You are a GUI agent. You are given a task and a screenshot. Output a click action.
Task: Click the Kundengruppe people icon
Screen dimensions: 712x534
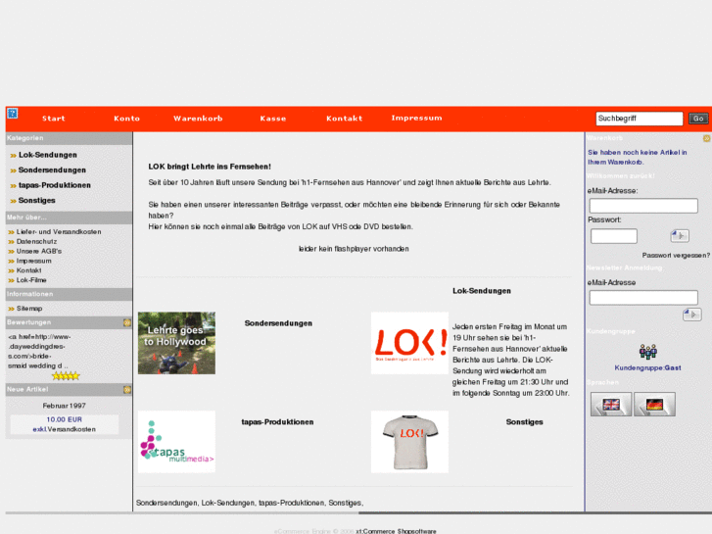tap(648, 352)
